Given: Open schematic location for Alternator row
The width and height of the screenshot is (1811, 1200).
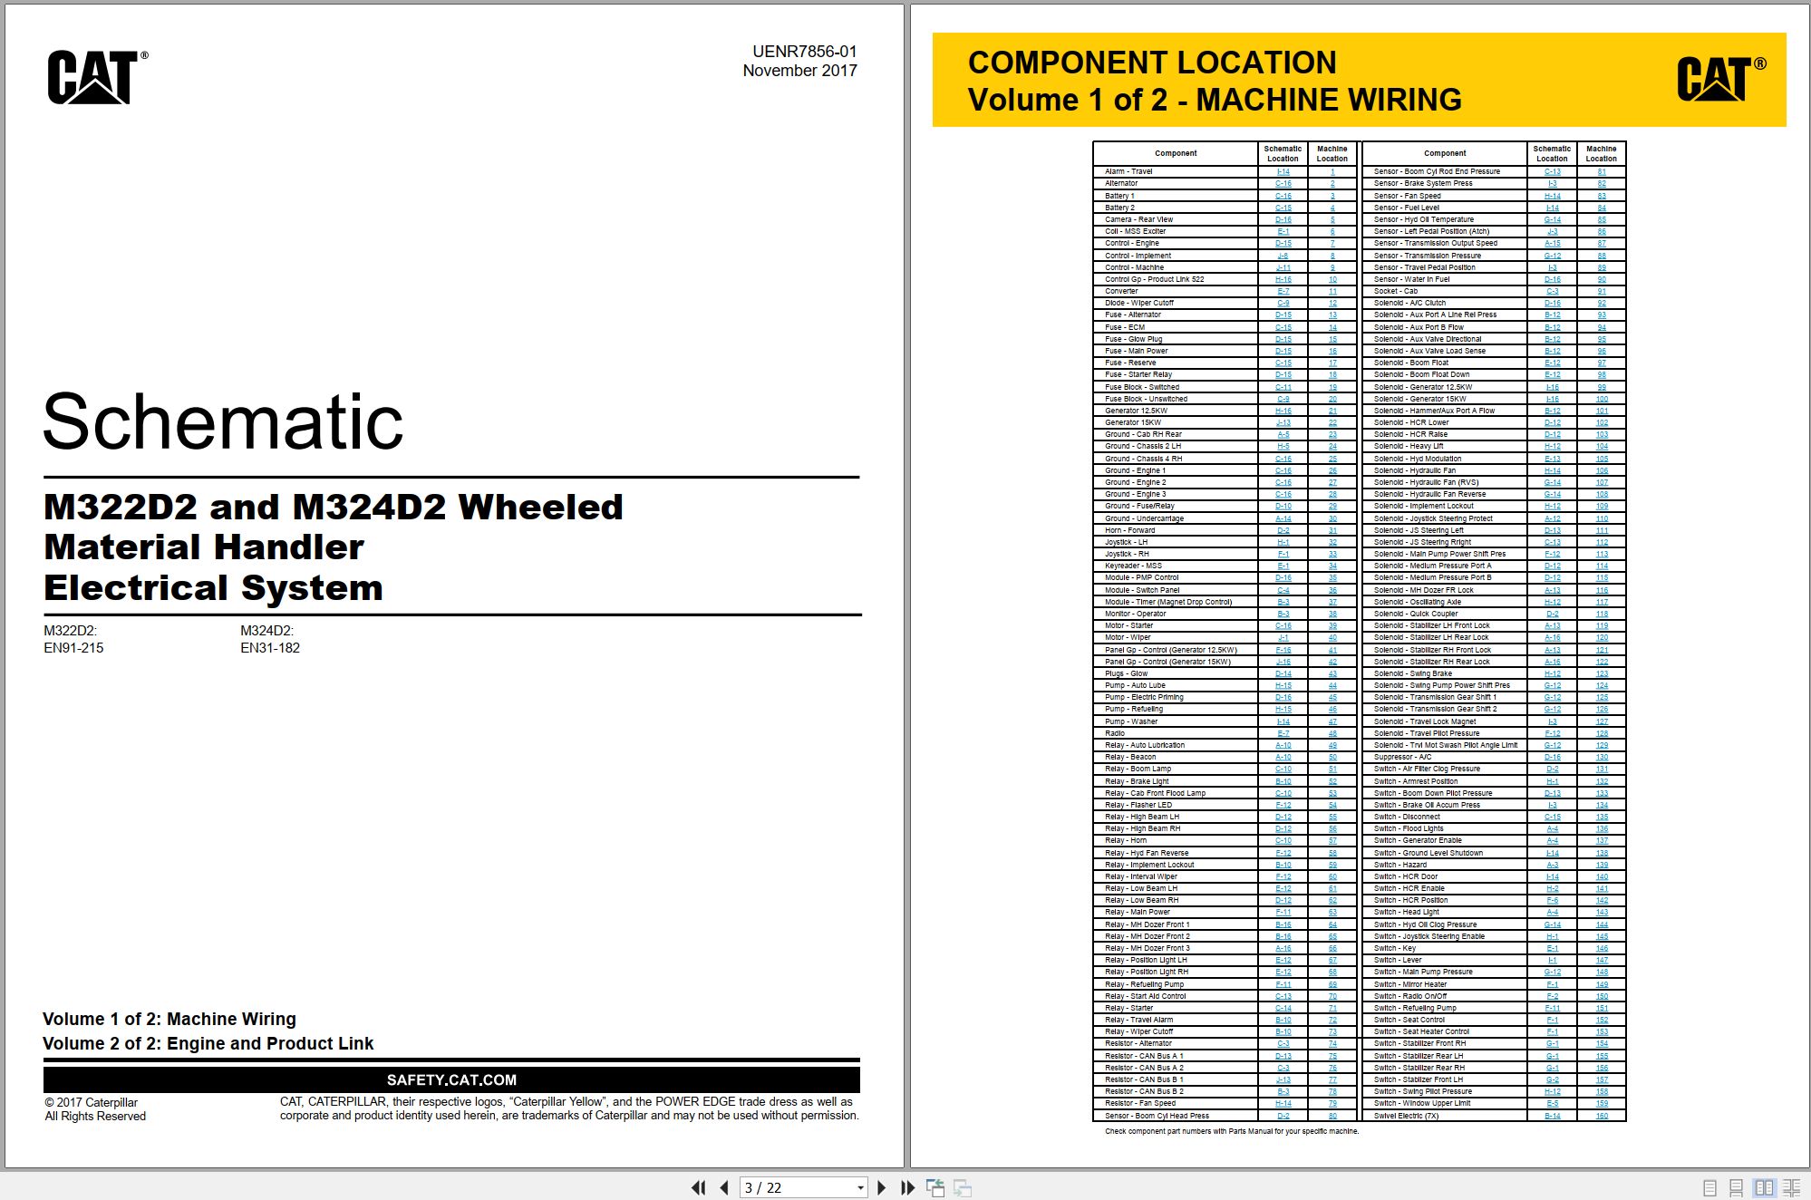Looking at the screenshot, I should [1283, 183].
